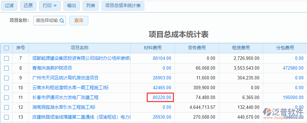307x123 pixels.
Task: Click the 劳务费用 column header
Action: point(197,48)
